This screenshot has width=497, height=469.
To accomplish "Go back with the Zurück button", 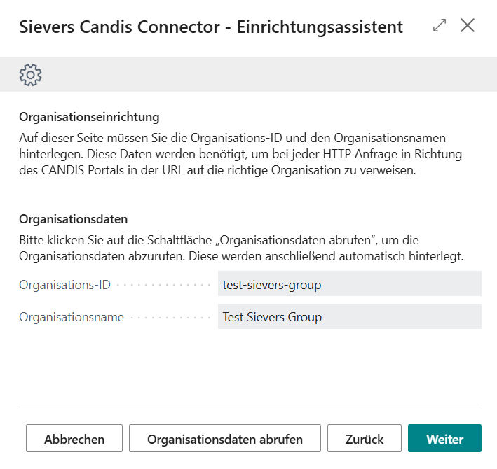I will point(365,440).
